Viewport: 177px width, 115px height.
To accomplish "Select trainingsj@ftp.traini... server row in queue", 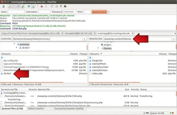I will click(15, 93).
